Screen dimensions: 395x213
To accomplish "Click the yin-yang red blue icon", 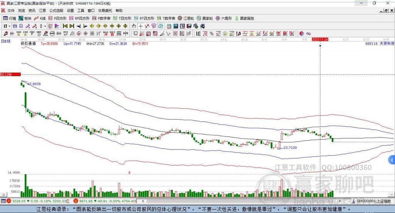I will (x=302, y=33).
